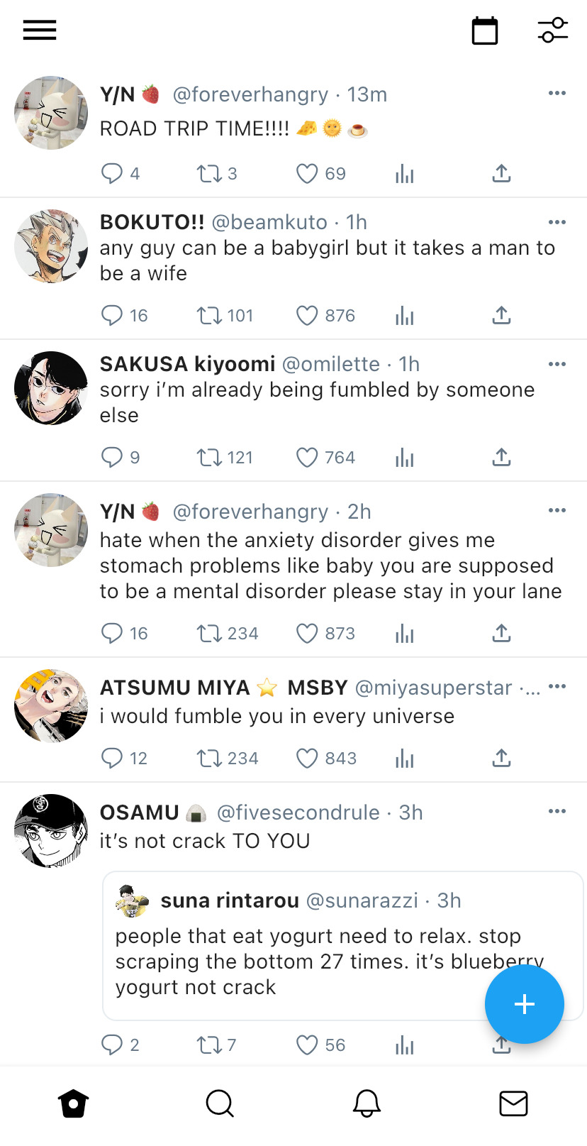Open more options on OSAMU's tweet
Viewport: 587px width, 1146px height.
[x=557, y=811]
